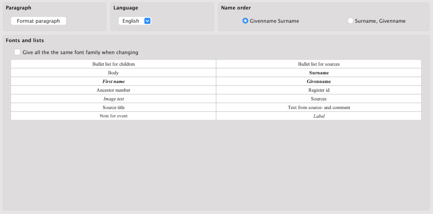Pick Text from source- and comment cell
Viewport: 433px width, 214px height.
point(318,107)
